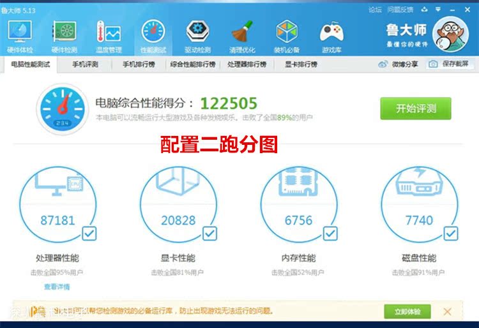
Task: Click the memory score 6756
Action: pos(299,220)
